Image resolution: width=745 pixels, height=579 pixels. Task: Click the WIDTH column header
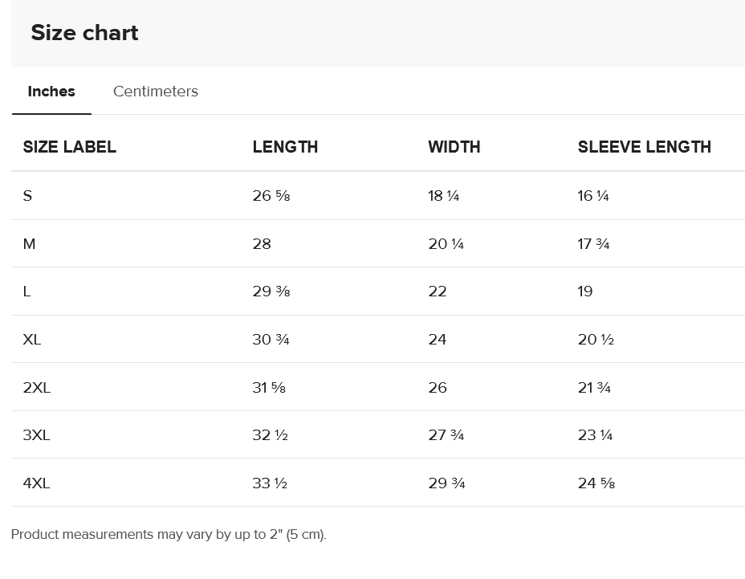pyautogui.click(x=454, y=147)
